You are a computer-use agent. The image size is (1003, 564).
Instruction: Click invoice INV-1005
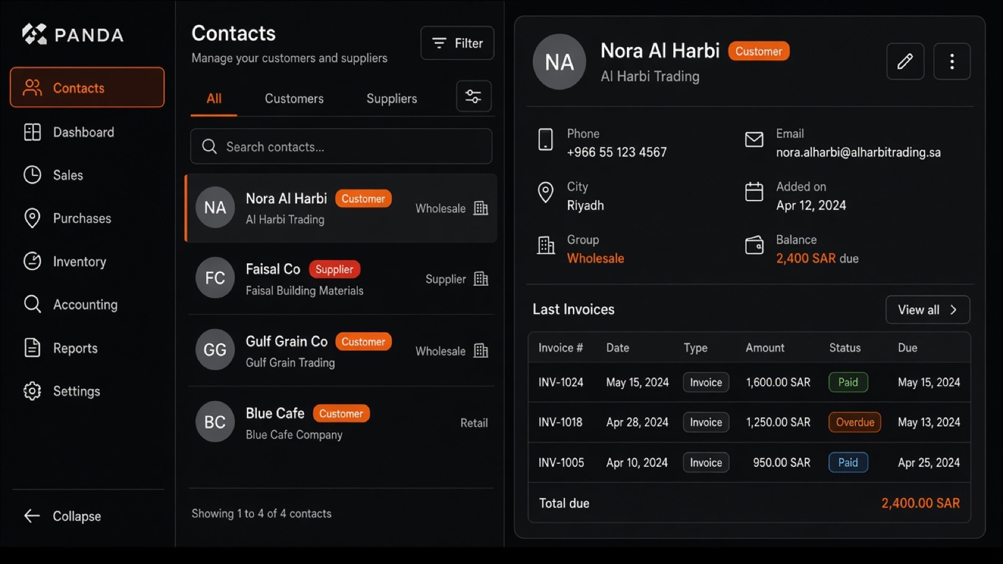point(561,462)
